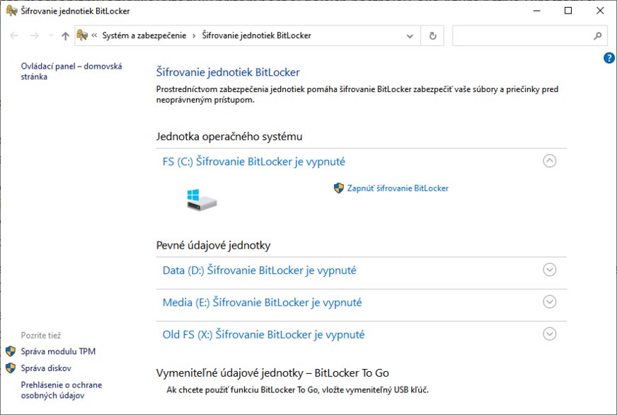
Task: Click the BitLocker keys icon in address bar
Action: click(x=82, y=35)
